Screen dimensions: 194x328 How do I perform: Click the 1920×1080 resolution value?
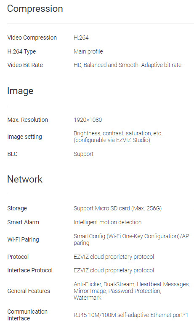coord(88,120)
